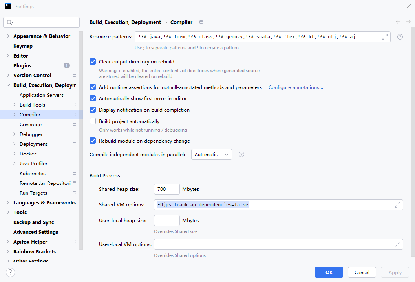The width and height of the screenshot is (415, 282).
Task: Expand the Resource patterns field editor
Action: [x=384, y=37]
